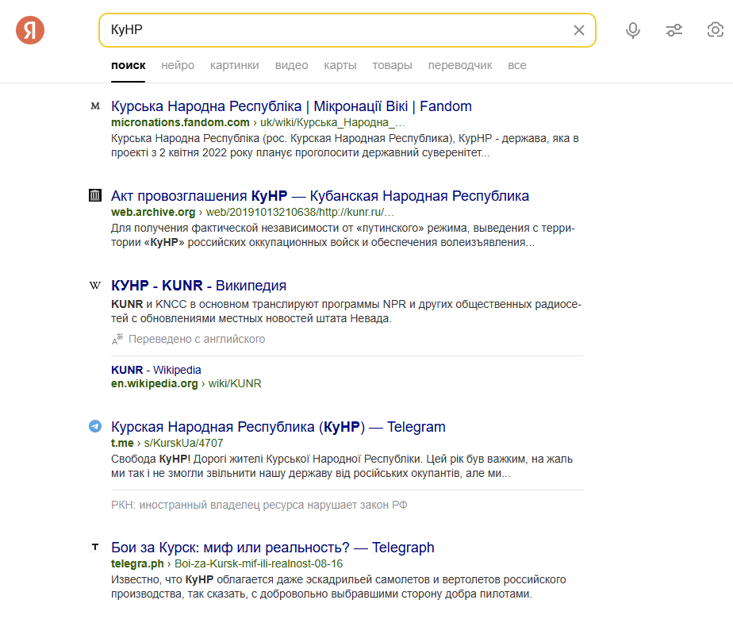Click the Telegraph T favicon
This screenshot has width=733, height=619.
coord(95,547)
